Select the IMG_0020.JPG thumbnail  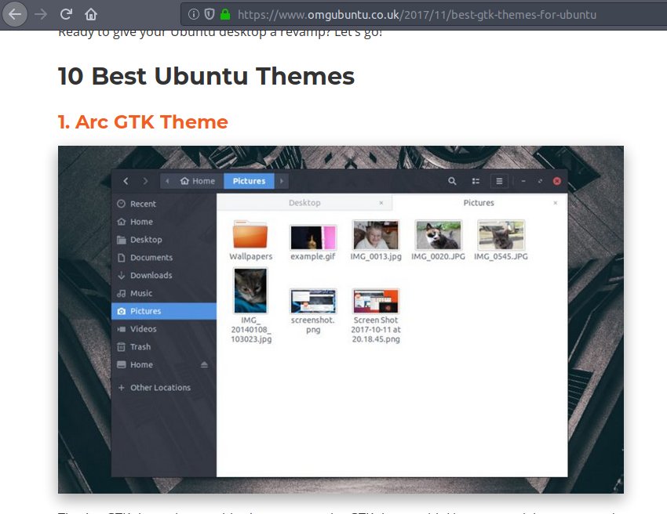(x=438, y=235)
